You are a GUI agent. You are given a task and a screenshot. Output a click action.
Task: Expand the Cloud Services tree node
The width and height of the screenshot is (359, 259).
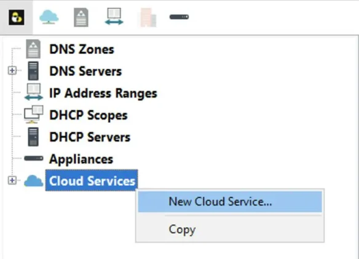tap(12, 180)
